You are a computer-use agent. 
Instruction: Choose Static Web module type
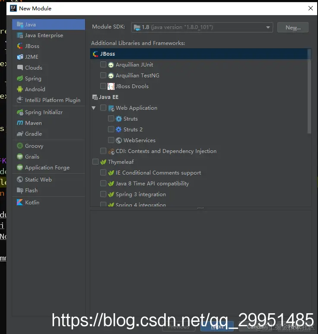tap(48, 180)
